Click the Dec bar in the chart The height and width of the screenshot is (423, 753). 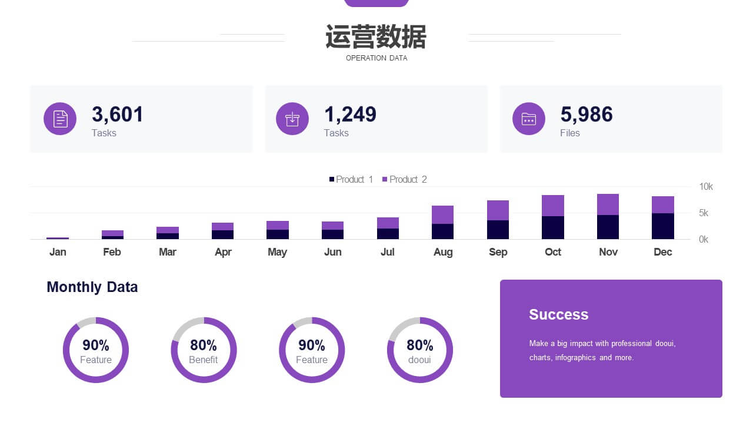(x=662, y=219)
